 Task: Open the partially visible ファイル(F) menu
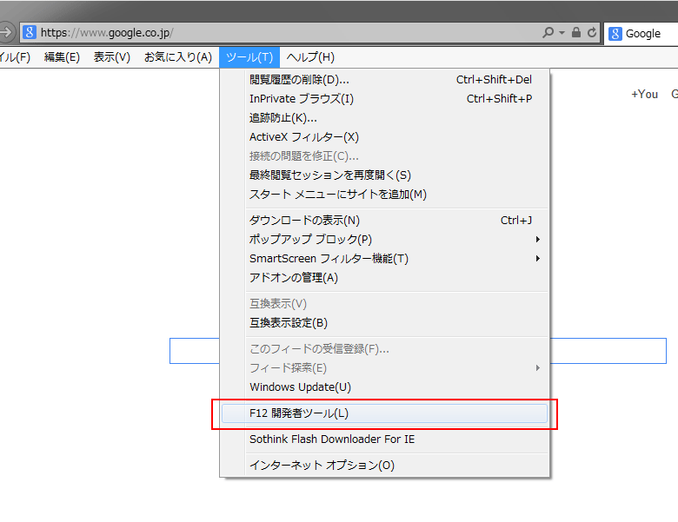[15, 57]
